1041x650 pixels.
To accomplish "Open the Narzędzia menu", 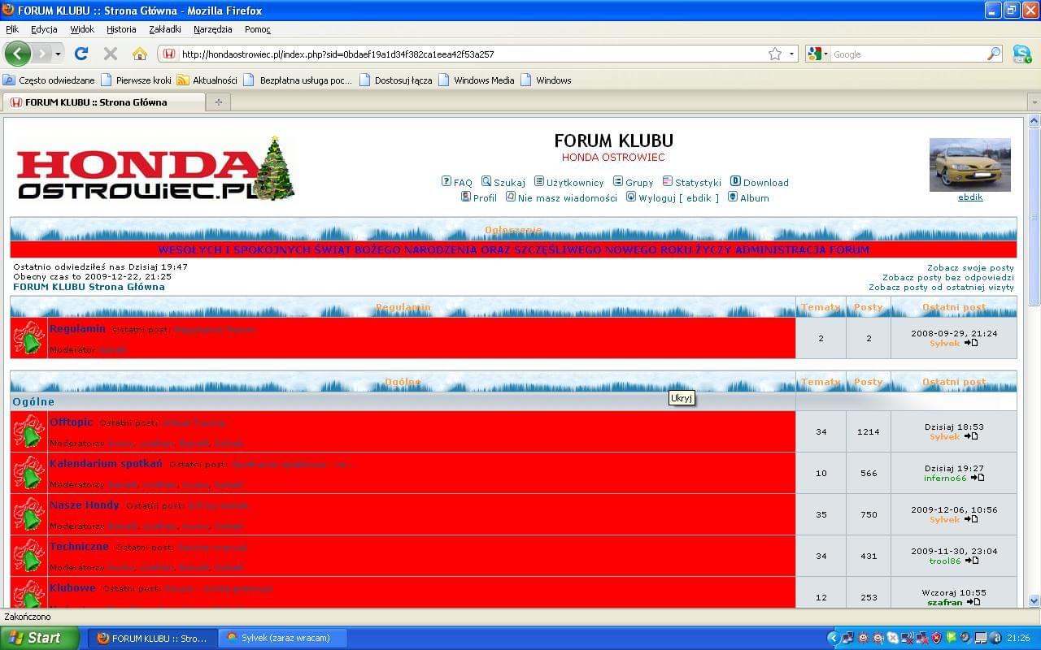I will [x=213, y=29].
